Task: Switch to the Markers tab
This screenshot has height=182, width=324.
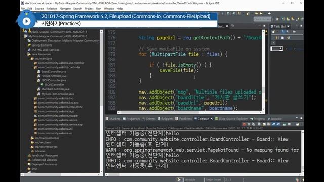Action: [113, 119]
